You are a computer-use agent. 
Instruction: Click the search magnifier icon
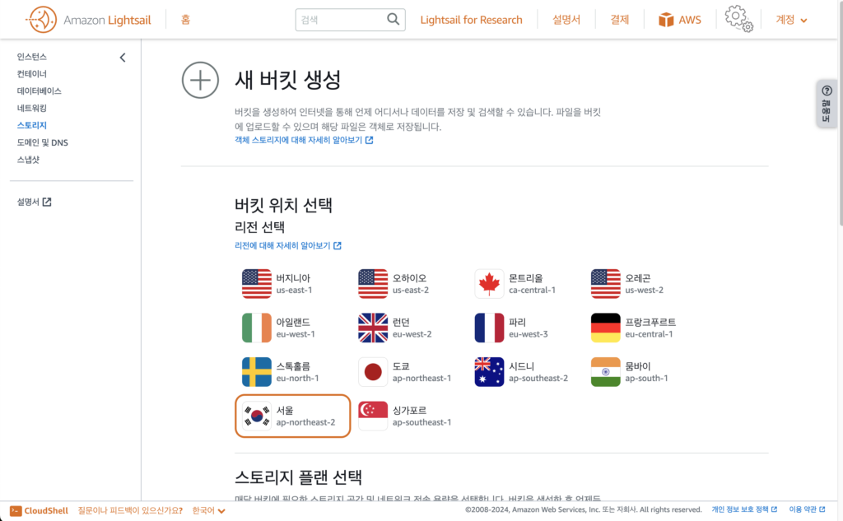click(x=393, y=20)
